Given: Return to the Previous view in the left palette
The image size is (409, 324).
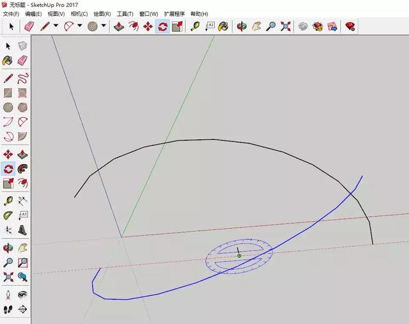Looking at the screenshot, I should click(x=22, y=277).
